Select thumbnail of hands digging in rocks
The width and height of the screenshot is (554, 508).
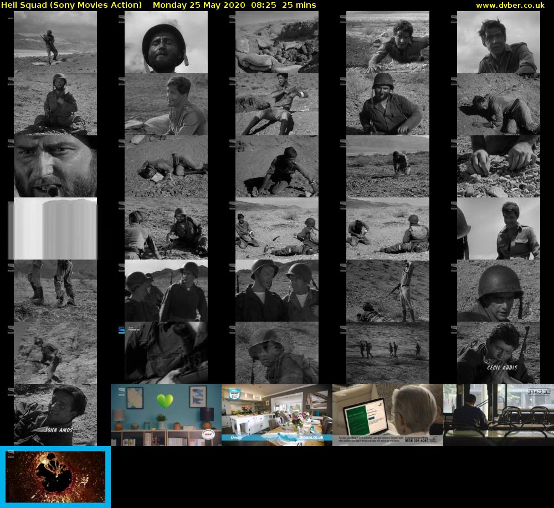coord(499,166)
